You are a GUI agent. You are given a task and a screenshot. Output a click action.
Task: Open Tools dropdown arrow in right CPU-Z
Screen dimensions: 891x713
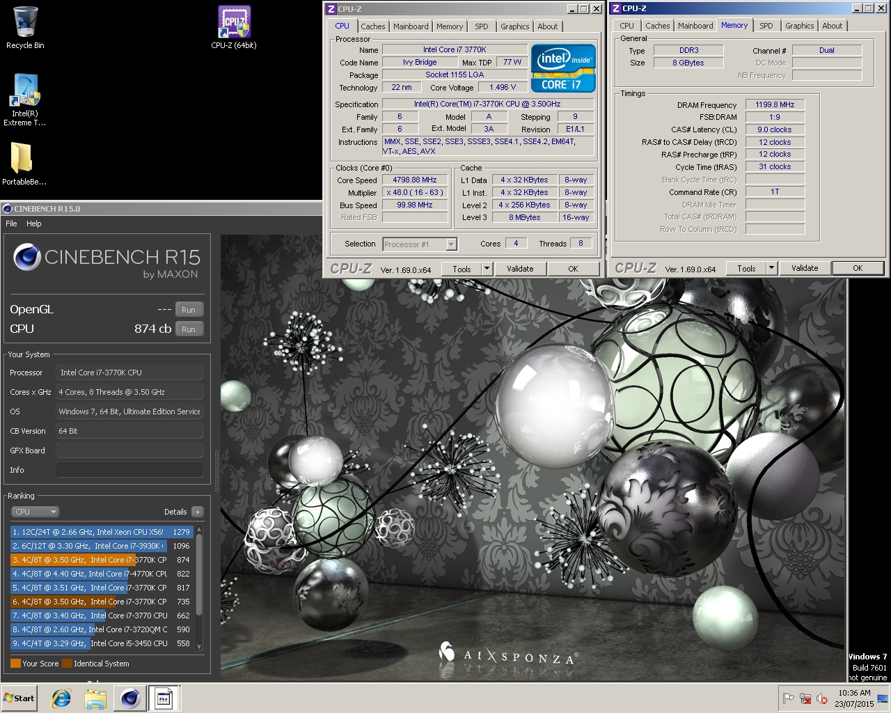[771, 269]
